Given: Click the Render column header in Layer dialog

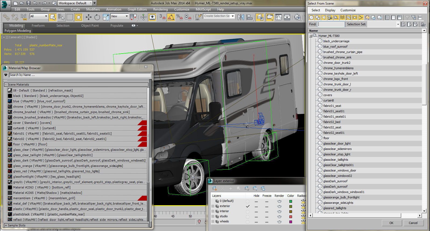Looking at the screenshot, I should pos(279,196).
